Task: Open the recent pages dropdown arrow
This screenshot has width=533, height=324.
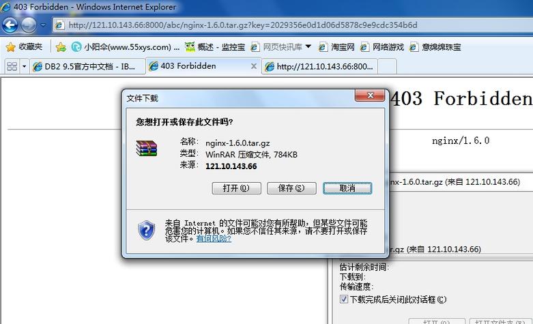Action: 43,25
